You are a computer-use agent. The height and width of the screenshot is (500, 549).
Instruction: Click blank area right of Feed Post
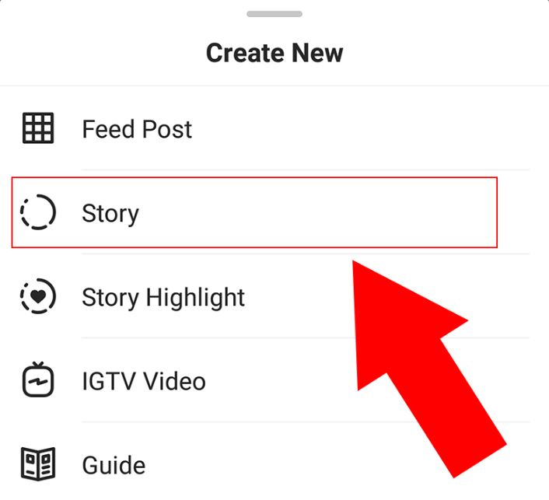pyautogui.click(x=350, y=129)
